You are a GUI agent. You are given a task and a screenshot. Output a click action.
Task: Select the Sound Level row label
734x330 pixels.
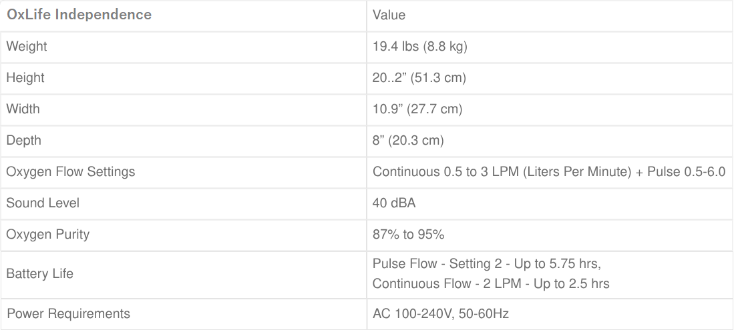click(x=43, y=203)
